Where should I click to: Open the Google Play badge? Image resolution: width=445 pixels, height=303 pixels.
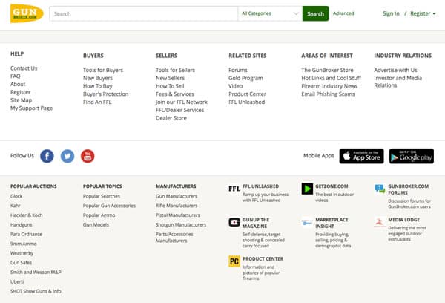[x=411, y=156]
